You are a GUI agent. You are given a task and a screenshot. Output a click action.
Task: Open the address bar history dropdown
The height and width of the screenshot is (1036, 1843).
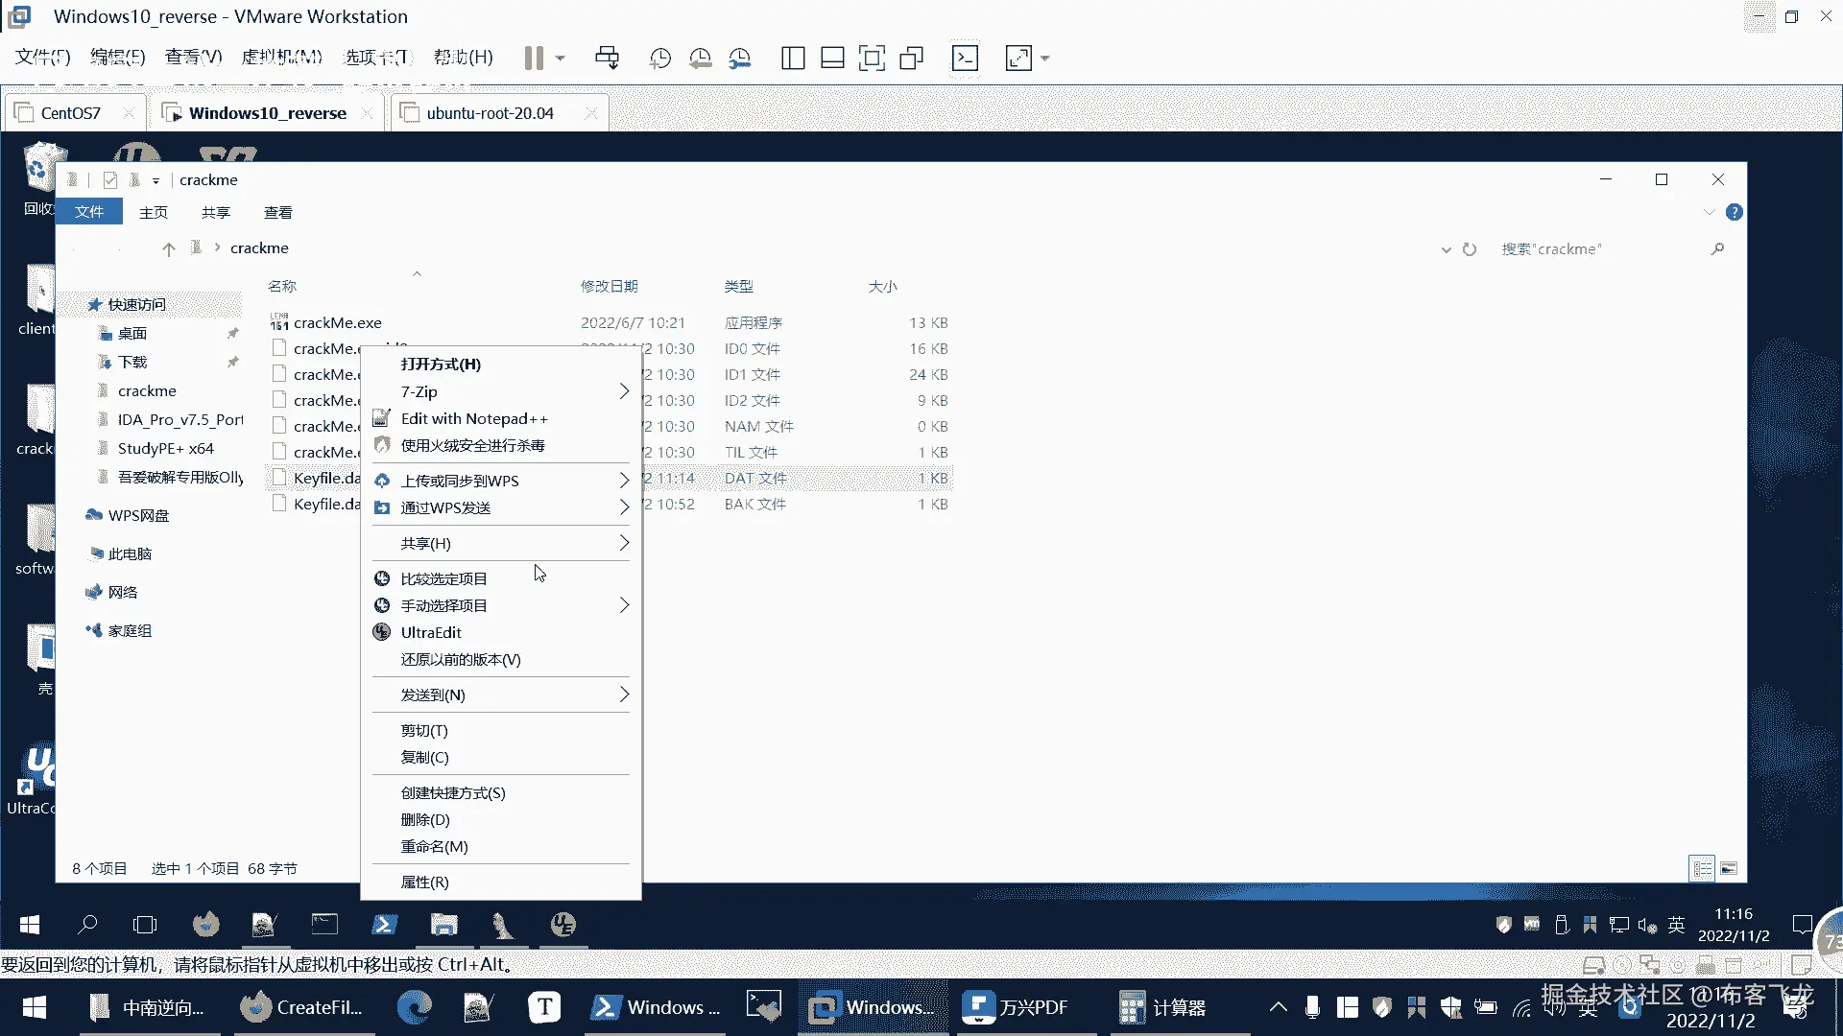[x=1446, y=249]
